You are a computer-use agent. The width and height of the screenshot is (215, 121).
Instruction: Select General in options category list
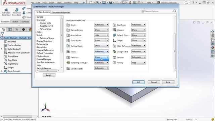(x=40, y=17)
